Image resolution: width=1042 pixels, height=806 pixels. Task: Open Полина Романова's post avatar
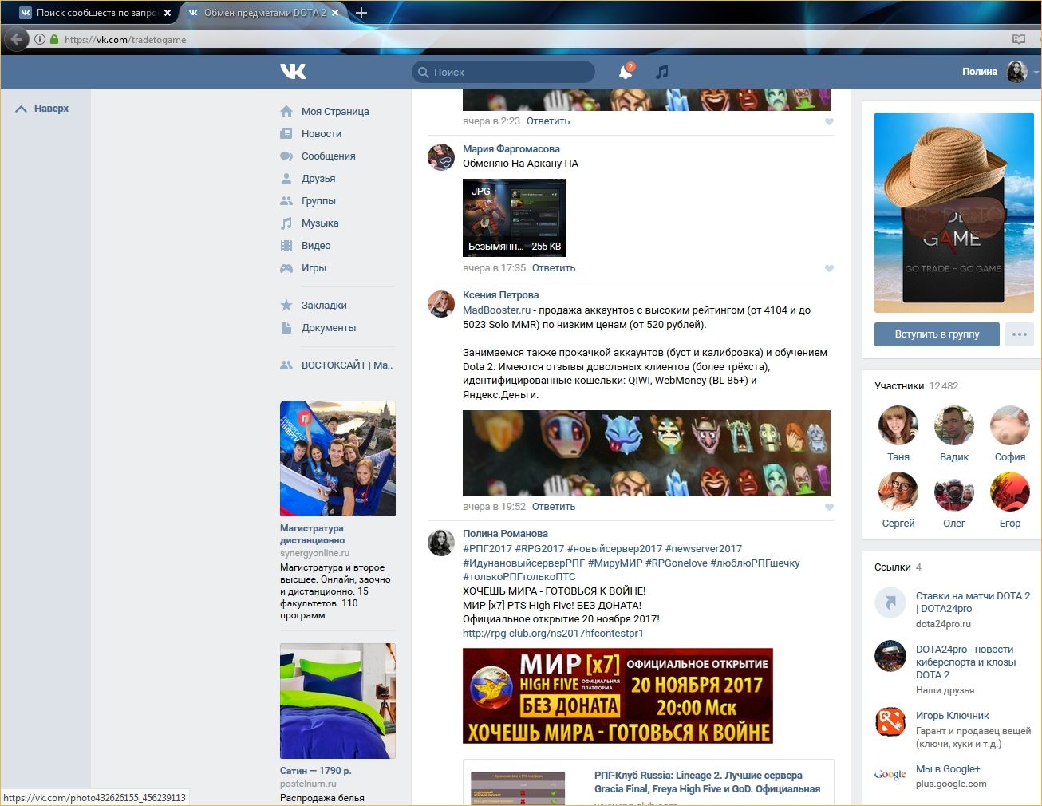pyautogui.click(x=441, y=543)
